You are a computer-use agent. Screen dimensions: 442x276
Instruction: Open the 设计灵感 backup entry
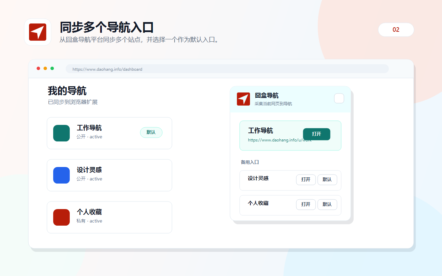pyautogui.click(x=306, y=179)
